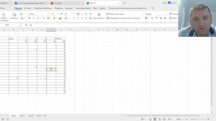Click the fx insert function icon

[x=31, y=25]
